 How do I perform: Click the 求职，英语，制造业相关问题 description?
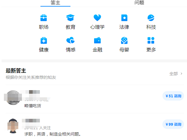click(x=53, y=134)
